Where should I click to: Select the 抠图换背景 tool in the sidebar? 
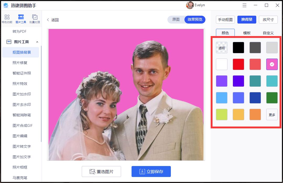tap(21, 52)
